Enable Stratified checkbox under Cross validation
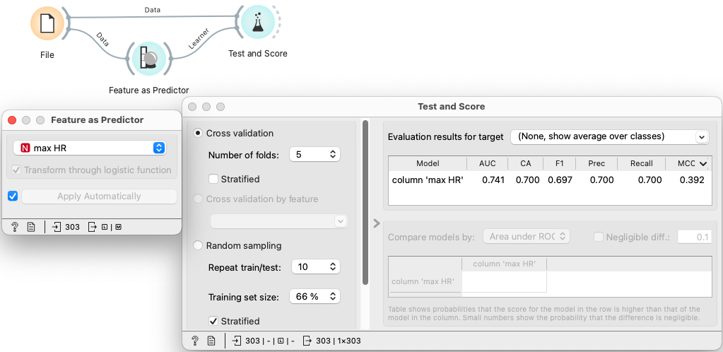 (x=213, y=179)
